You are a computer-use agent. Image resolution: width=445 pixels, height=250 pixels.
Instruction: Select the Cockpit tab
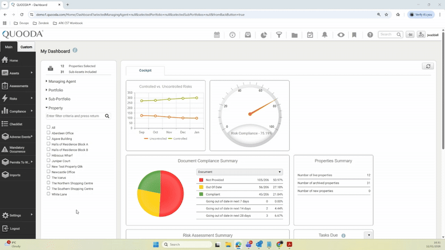(x=145, y=71)
